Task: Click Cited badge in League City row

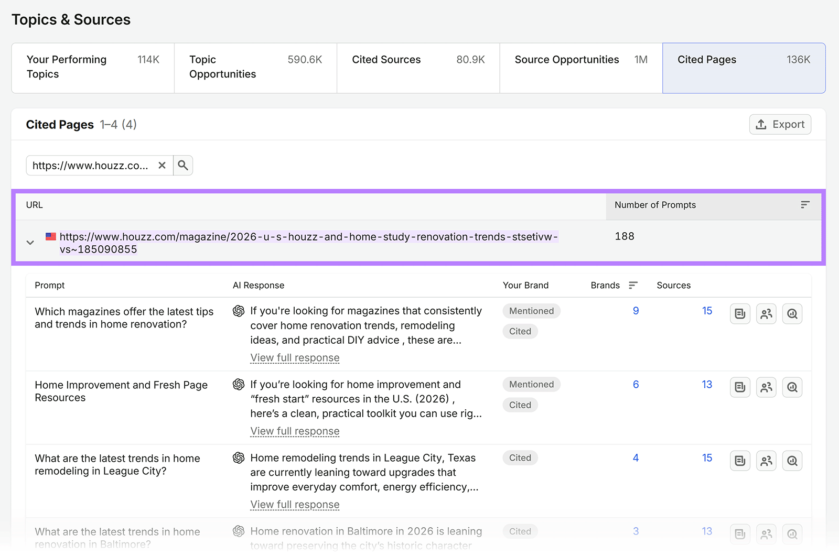Action: point(520,457)
